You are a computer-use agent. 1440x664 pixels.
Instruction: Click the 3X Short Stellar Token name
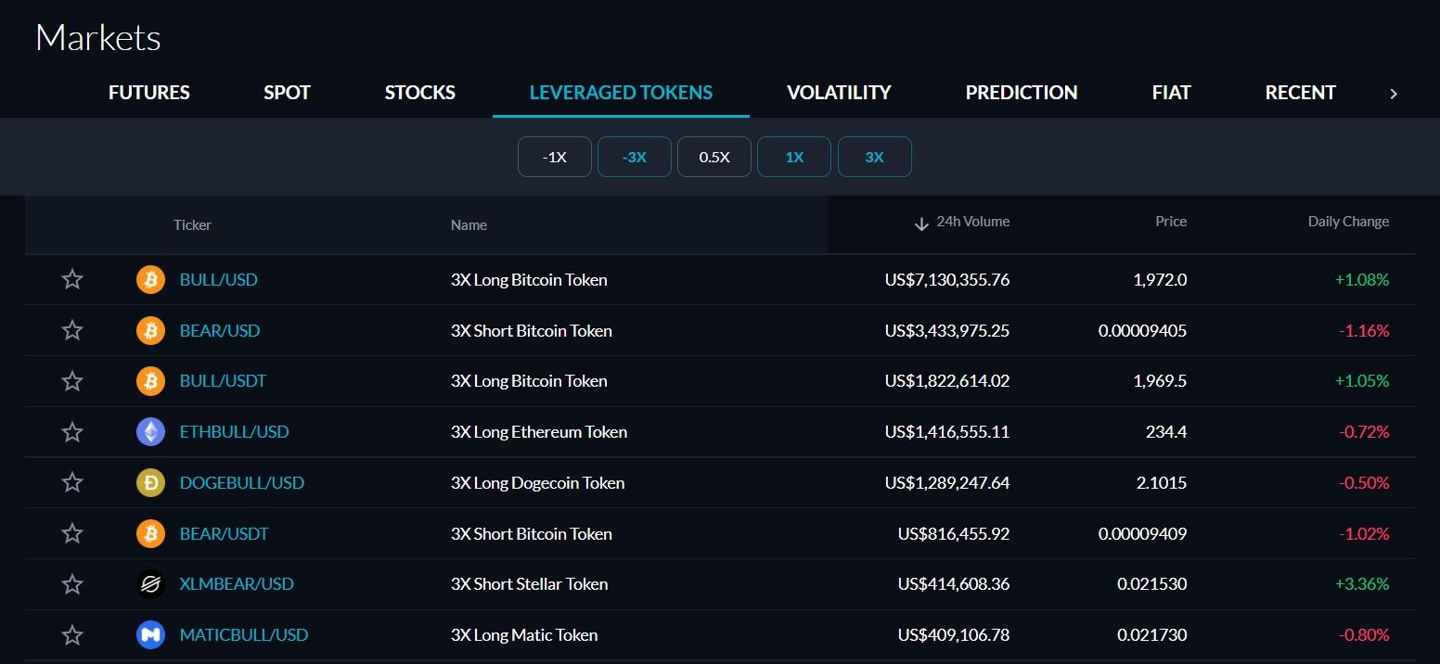tap(530, 584)
